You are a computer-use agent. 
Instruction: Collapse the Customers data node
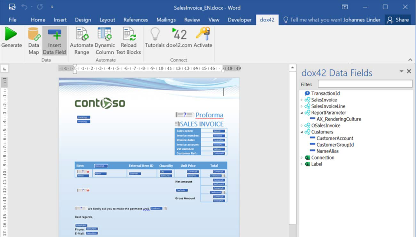[x=301, y=132]
